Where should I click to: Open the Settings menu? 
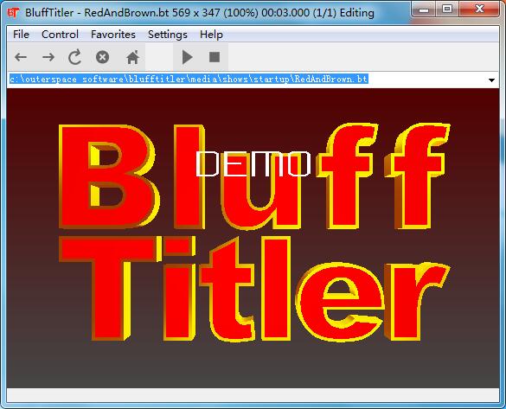coord(168,35)
